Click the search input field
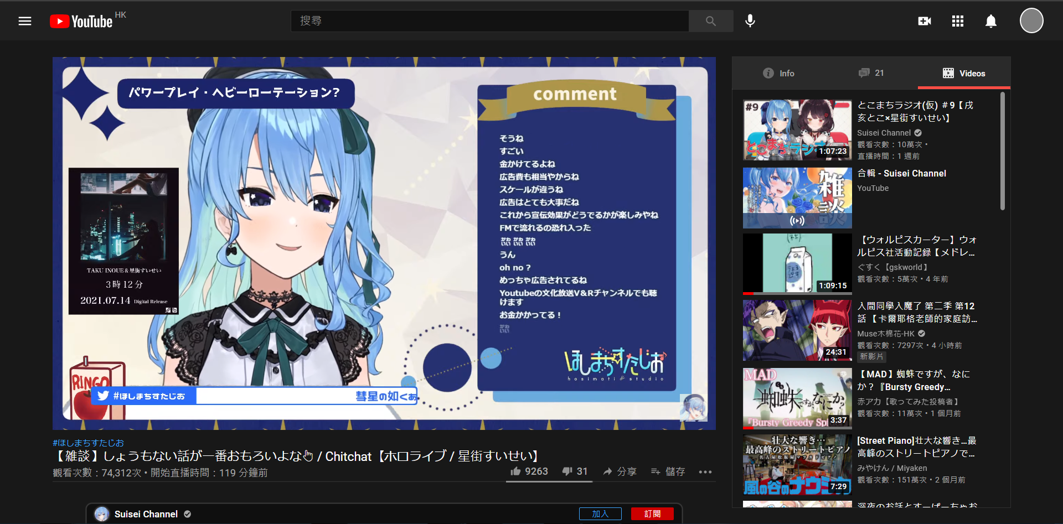This screenshot has height=524, width=1063. [490, 21]
